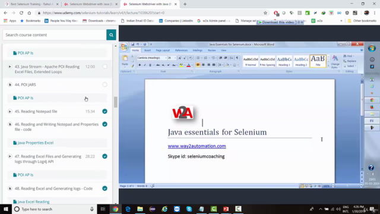Uncheck completion for lecture 45 Reading Notepad file

(104, 111)
